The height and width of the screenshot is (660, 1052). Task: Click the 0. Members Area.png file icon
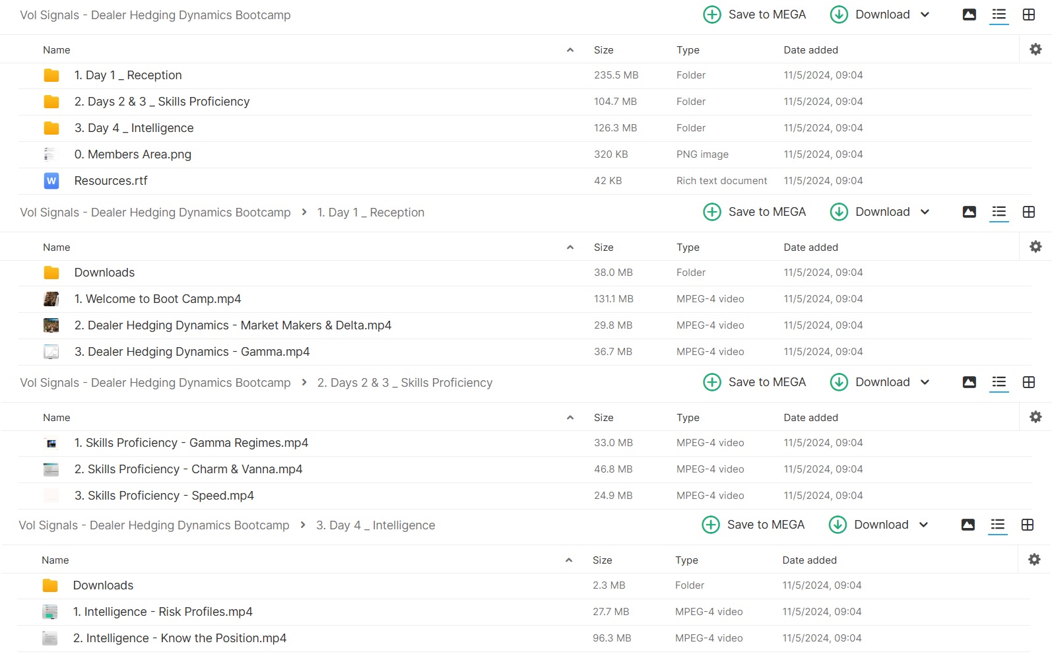pyautogui.click(x=50, y=154)
